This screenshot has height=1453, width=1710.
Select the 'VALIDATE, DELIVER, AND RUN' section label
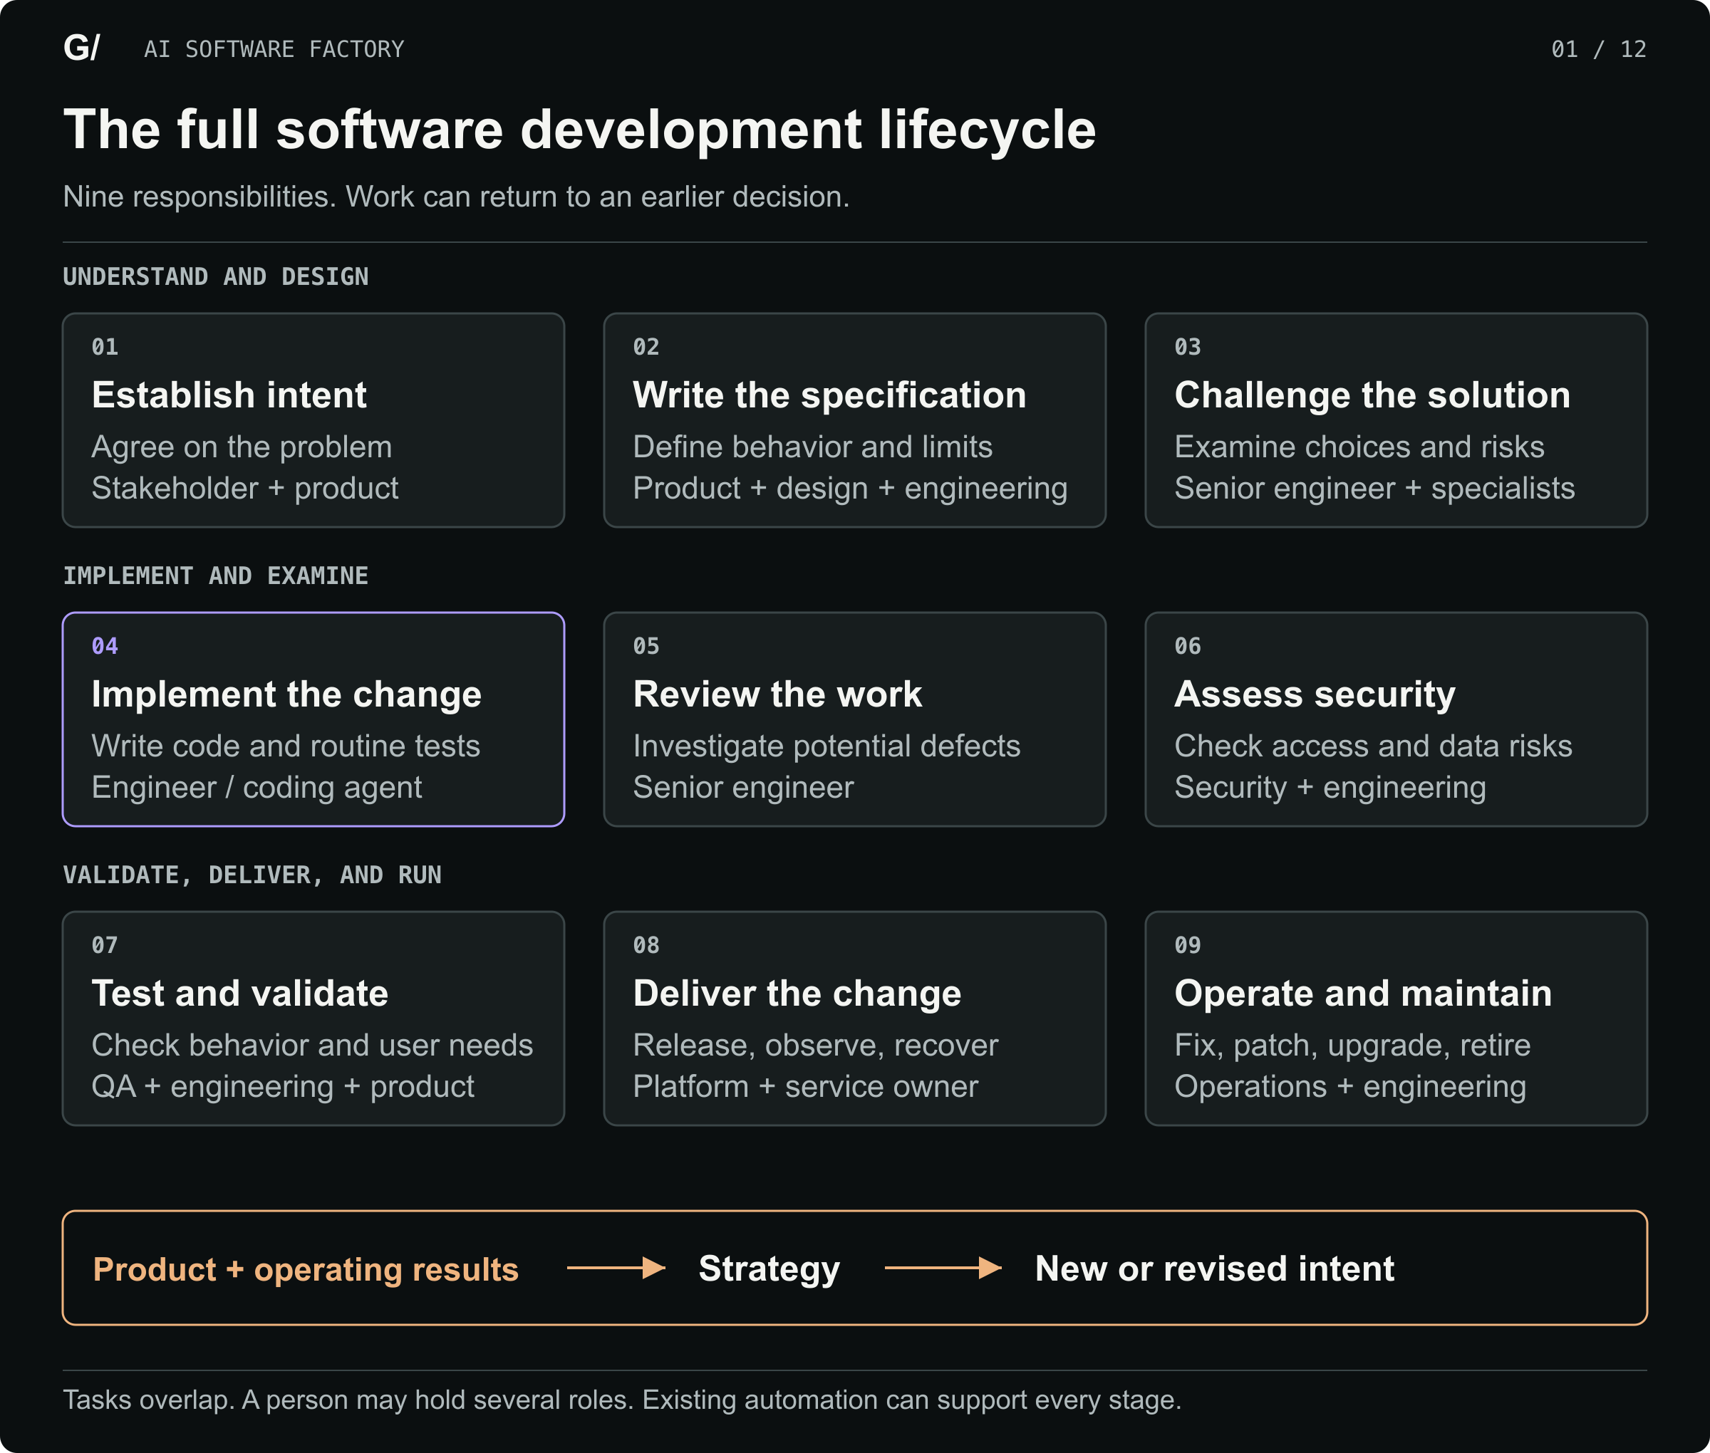(252, 875)
